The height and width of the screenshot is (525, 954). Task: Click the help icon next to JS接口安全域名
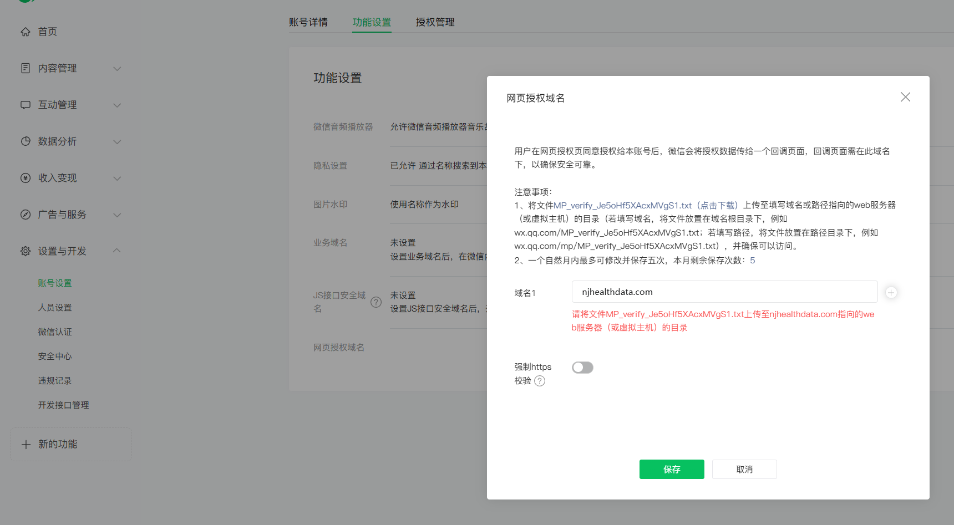coord(376,302)
